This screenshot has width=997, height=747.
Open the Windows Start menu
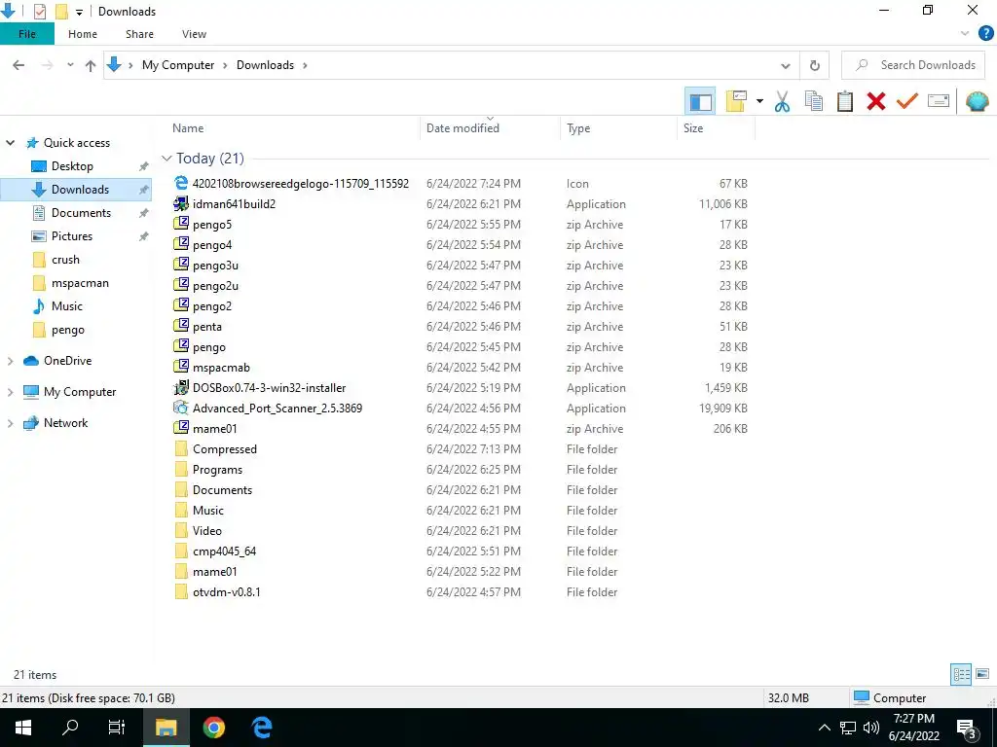point(23,728)
